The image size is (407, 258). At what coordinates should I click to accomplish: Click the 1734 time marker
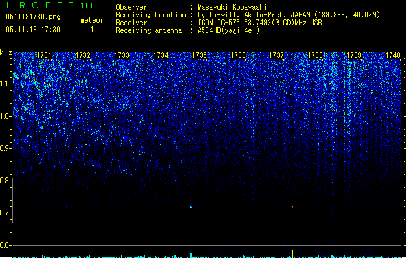point(161,55)
